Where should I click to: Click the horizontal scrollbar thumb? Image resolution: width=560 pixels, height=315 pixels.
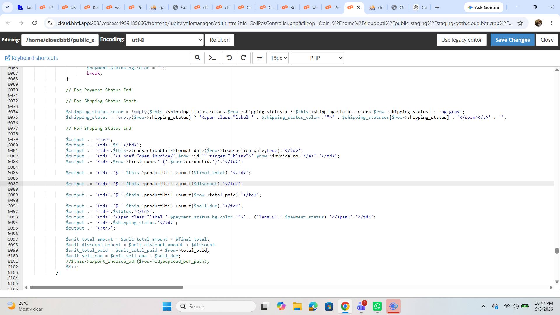[x=106, y=288]
